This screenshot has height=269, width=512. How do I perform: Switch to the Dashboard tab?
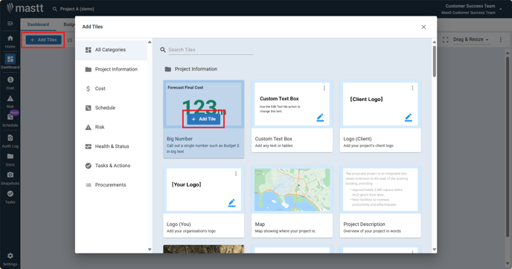[38, 25]
